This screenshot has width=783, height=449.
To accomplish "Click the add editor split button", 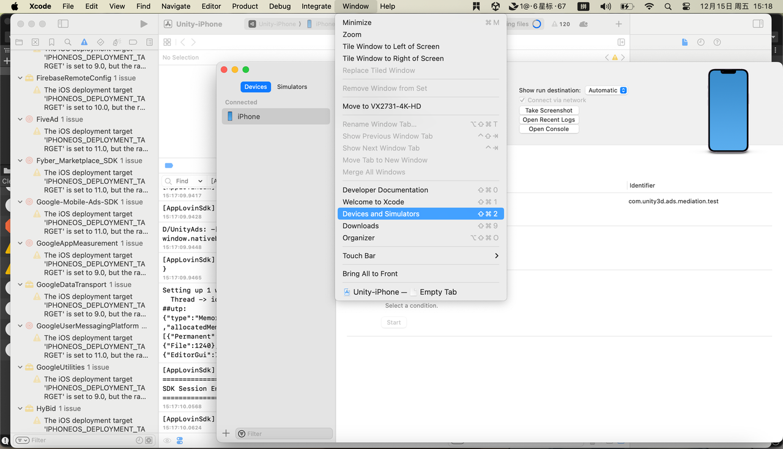I will coord(621,42).
